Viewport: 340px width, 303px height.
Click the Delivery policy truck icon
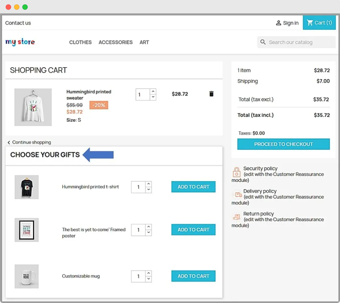click(237, 194)
